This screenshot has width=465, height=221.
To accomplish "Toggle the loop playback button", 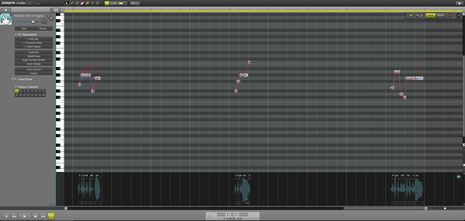I will (51, 216).
